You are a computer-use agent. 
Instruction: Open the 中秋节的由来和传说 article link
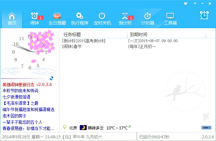coord(20,91)
